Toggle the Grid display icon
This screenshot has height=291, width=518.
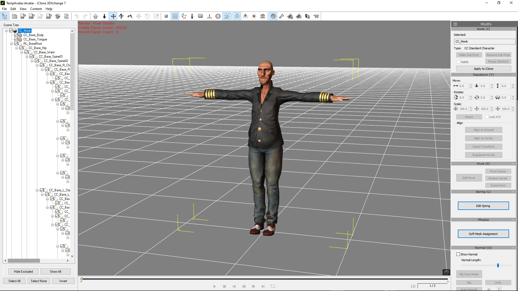[175, 16]
